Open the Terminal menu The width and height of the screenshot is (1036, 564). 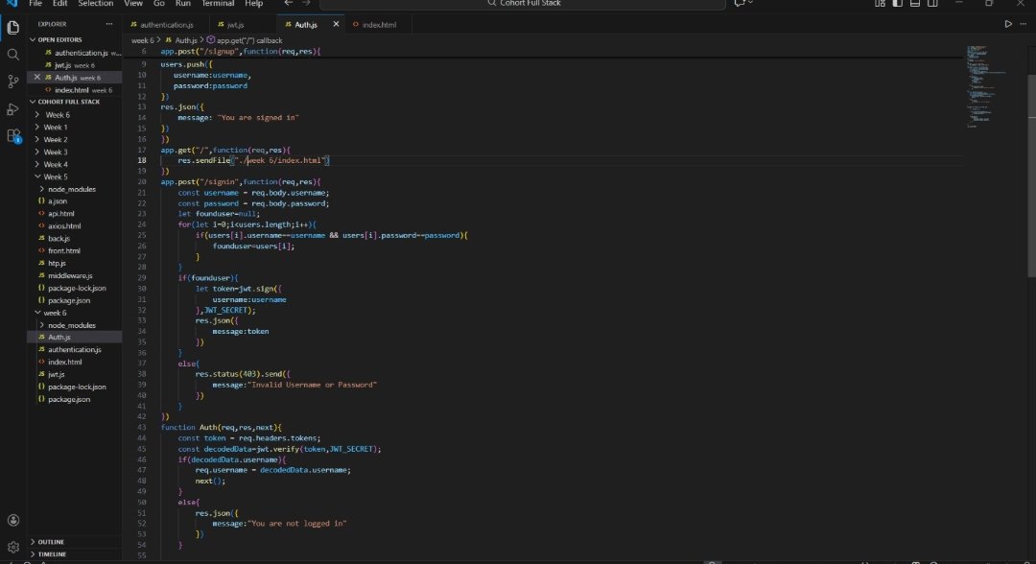click(x=218, y=3)
